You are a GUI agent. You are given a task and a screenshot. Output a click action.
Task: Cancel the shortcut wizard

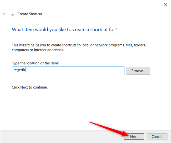pos(157,137)
